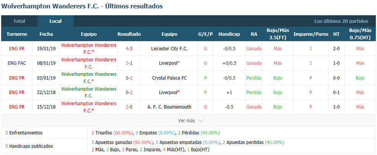Click the 2-1 result against Liverpool

129,63
